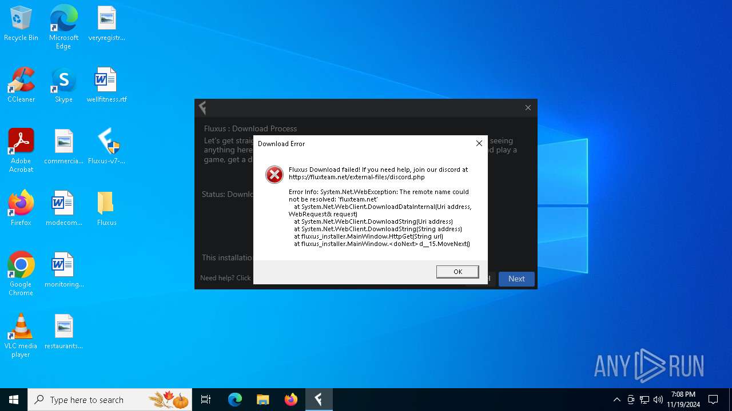This screenshot has height=411, width=732.
Task: Open Task View from the taskbar
Action: coord(206,400)
